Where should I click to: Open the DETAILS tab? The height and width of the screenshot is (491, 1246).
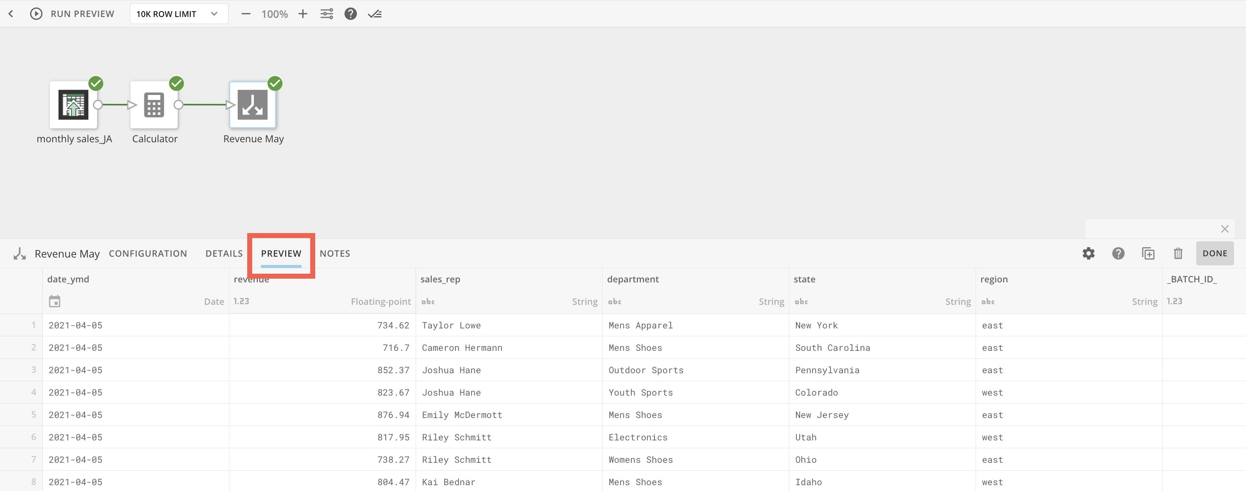224,253
